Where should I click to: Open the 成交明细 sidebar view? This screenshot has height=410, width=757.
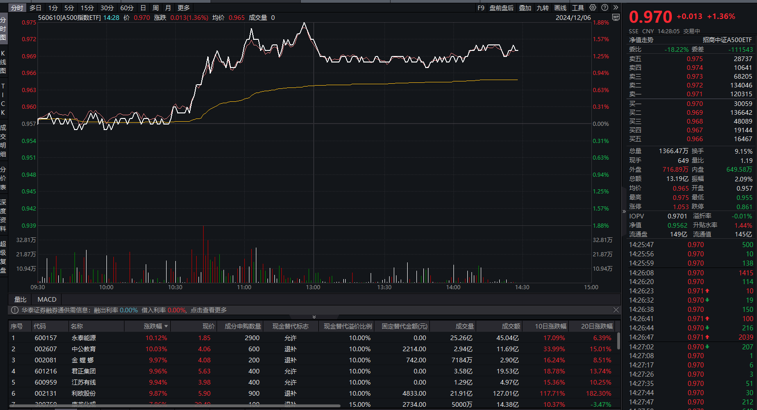[3, 141]
